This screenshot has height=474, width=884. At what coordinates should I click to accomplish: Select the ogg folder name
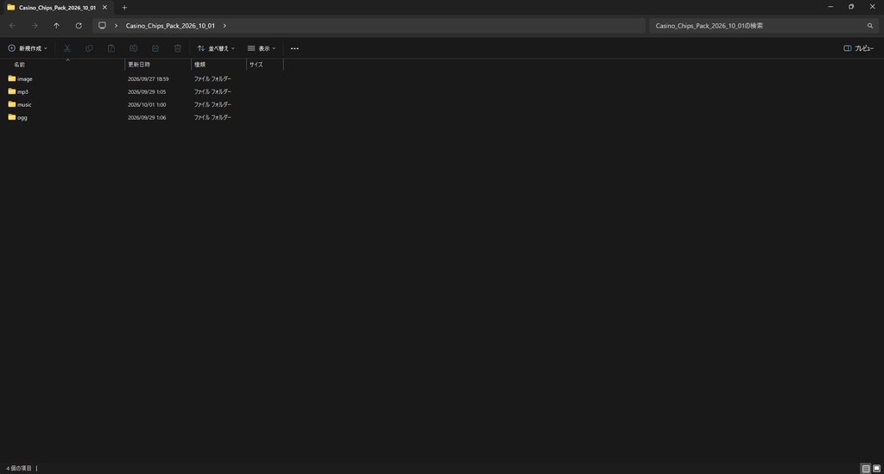point(22,118)
